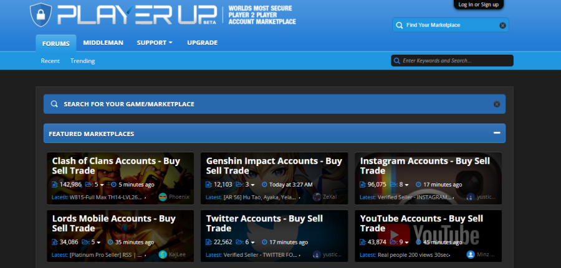
Task: Click thread count icon on Twitter Accounts card
Action: (209, 243)
